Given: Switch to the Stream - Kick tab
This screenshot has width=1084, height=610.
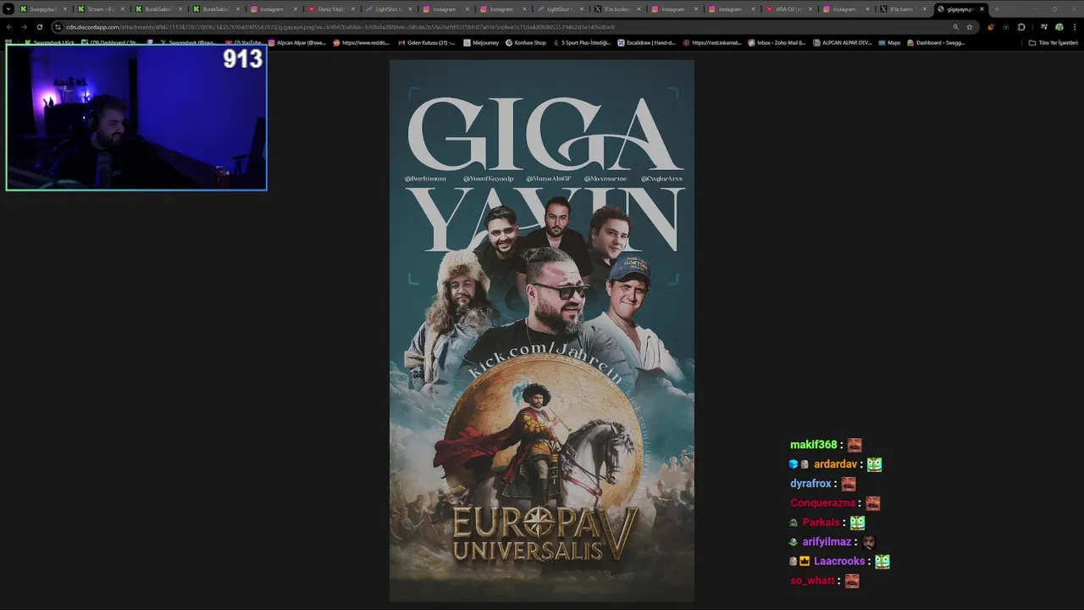Looking at the screenshot, I should coord(100,8).
